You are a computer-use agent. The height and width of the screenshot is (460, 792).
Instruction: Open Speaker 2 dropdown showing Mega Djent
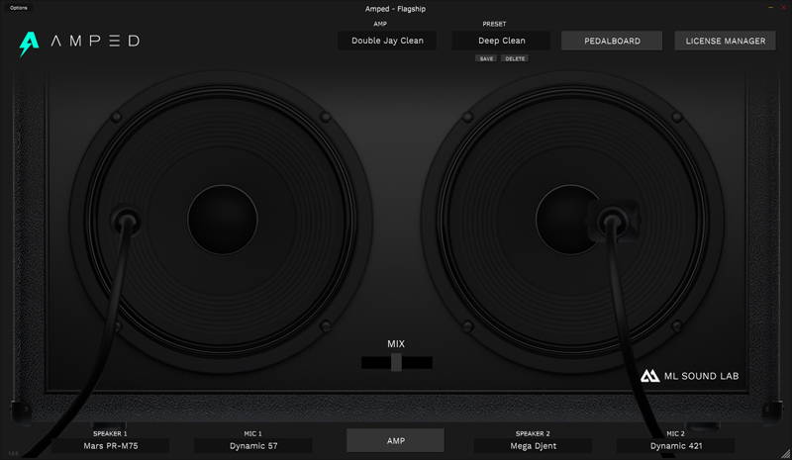click(533, 446)
